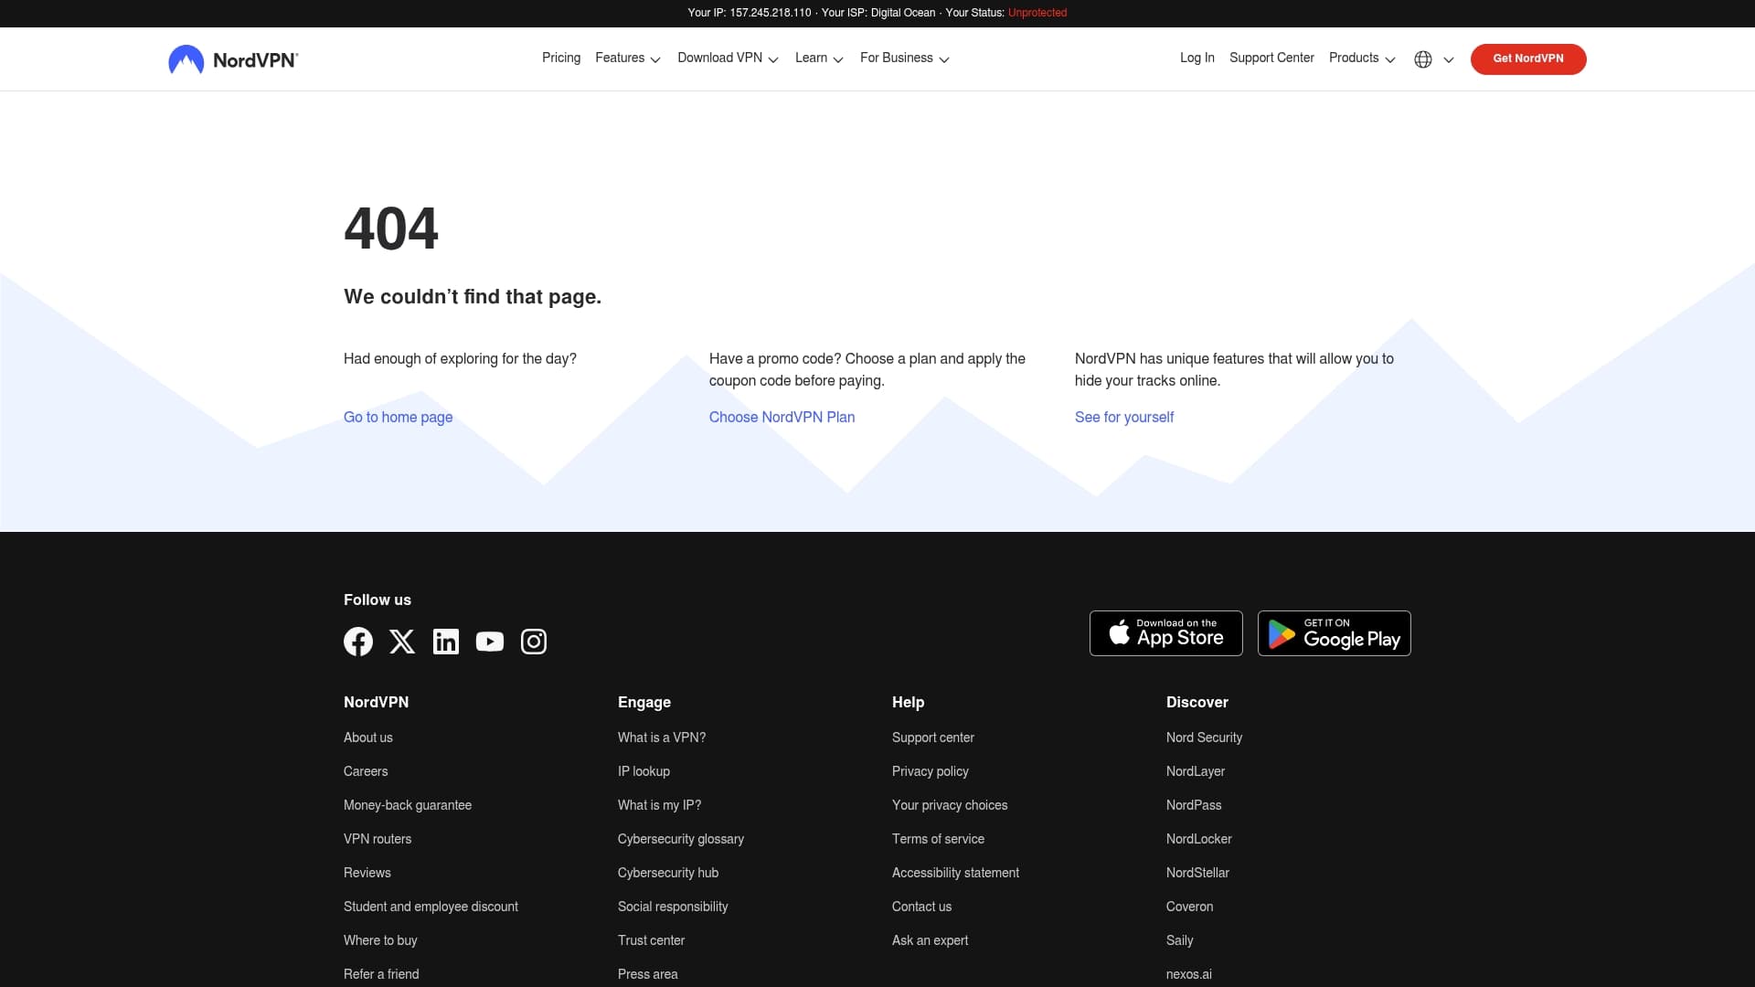Open the Facebook social icon
Image resolution: width=1755 pixels, height=987 pixels.
click(x=358, y=642)
